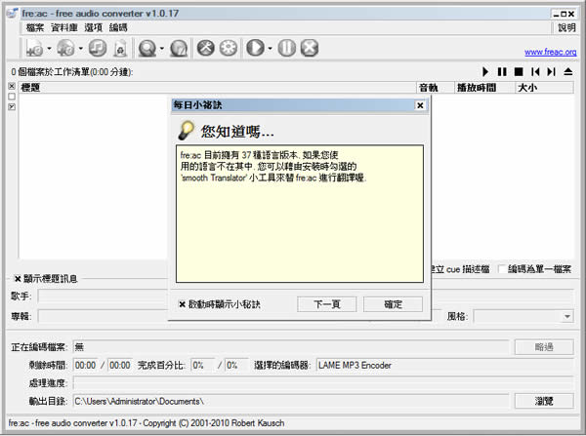Viewport: 586px width, 436px height.
Task: Open the 風格 genre dropdown
Action: tap(566, 317)
